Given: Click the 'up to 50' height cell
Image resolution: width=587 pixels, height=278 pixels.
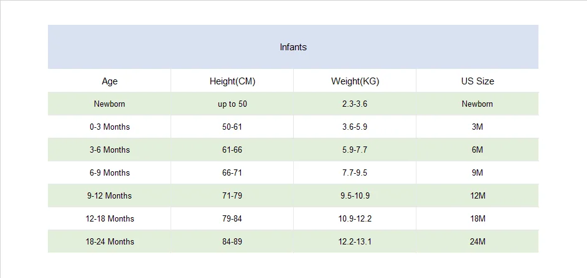Looking at the screenshot, I should point(232,104).
